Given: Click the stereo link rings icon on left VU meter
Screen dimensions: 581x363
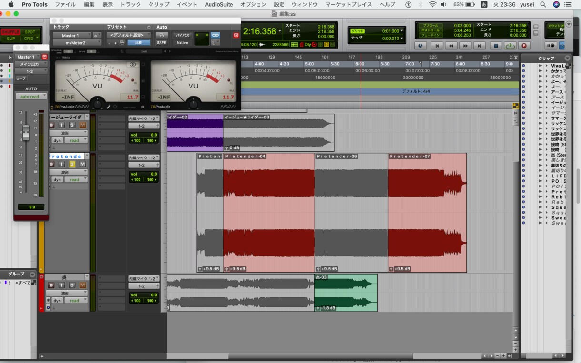Looking at the screenshot, I should pos(132,64).
